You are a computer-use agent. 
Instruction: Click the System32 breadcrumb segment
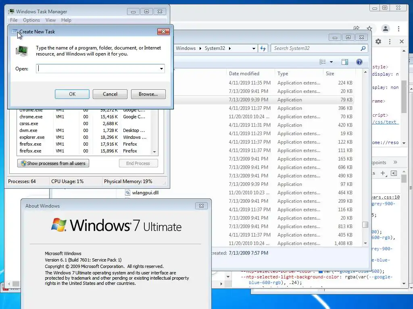[x=215, y=48]
